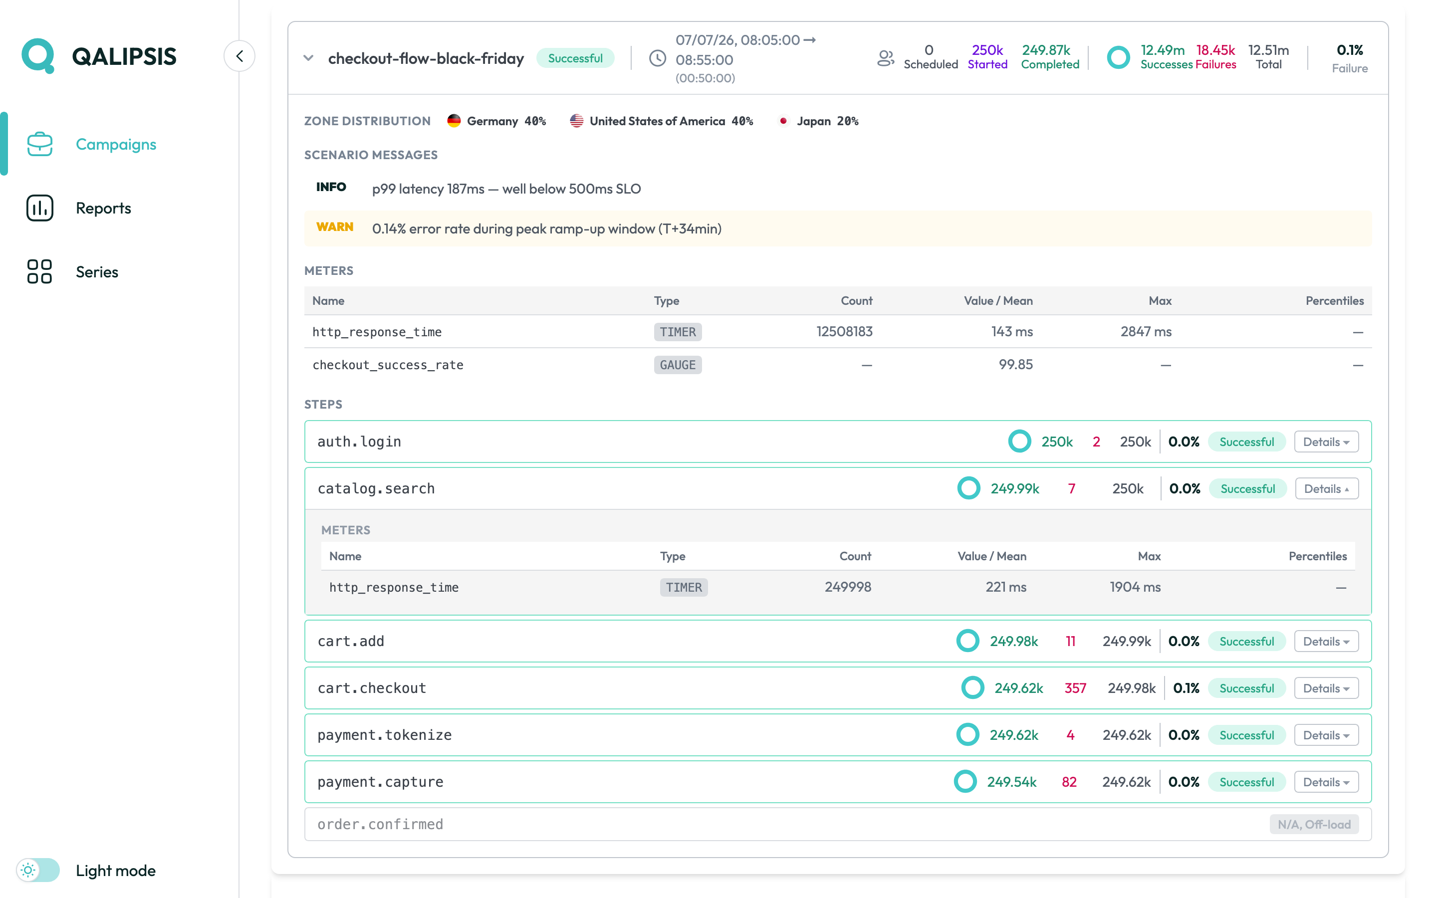Screen dimensions: 1437x898
Task: Click the payment.tokenize step name
Action: (384, 735)
